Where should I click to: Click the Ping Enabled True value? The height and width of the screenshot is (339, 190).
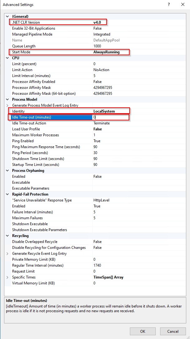(97, 141)
